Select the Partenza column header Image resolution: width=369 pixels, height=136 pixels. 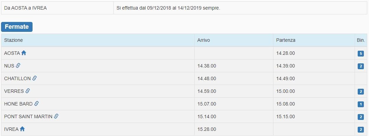[x=286, y=40]
